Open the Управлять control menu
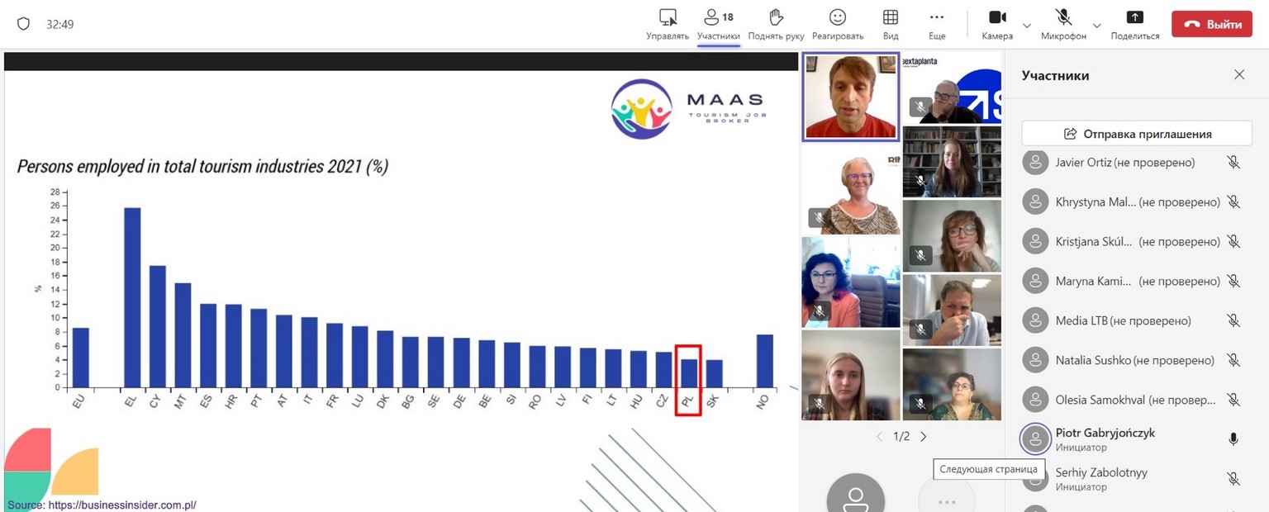The width and height of the screenshot is (1269, 512). point(668,24)
